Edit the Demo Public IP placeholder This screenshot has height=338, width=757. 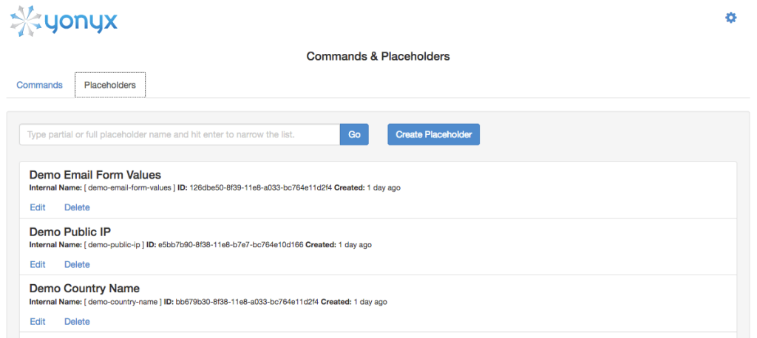pos(38,264)
